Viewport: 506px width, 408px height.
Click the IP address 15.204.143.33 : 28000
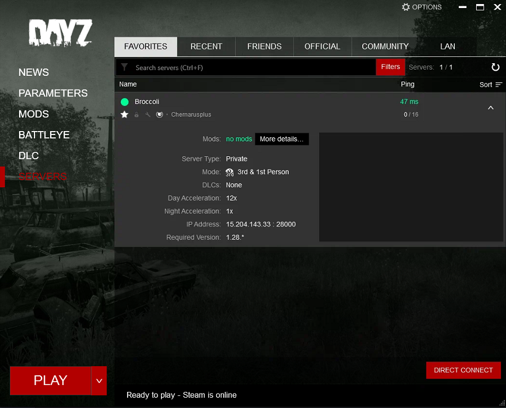pyautogui.click(x=260, y=224)
